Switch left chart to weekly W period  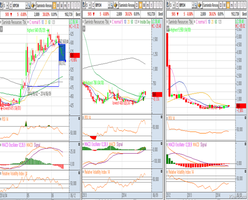click(58, 6)
